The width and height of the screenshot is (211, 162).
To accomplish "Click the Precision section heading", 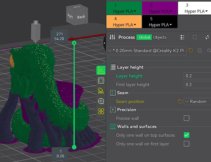I will coord(127,110).
